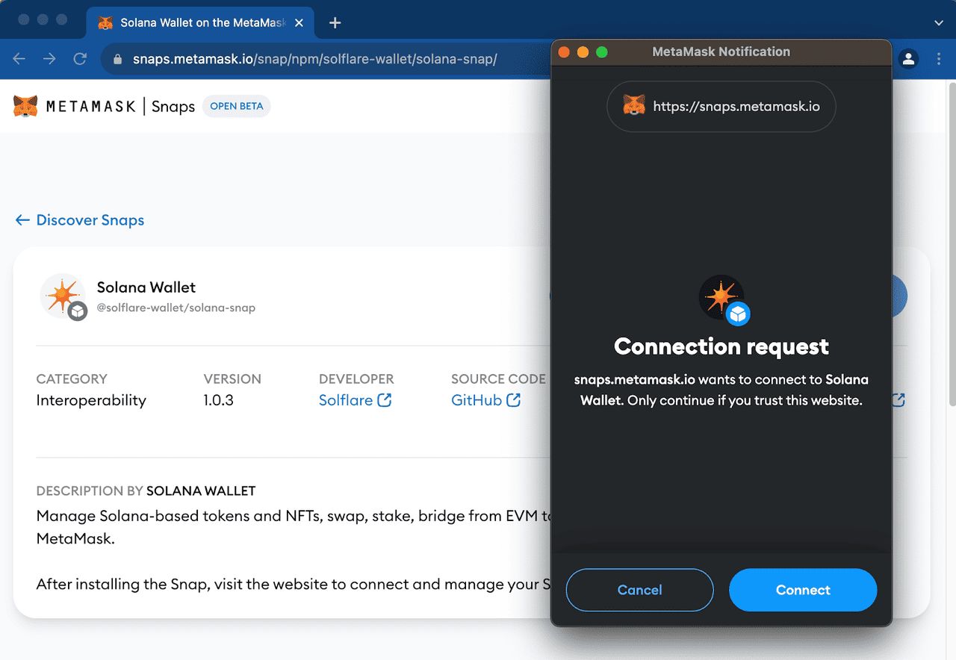
Task: Close the Solana Wallet browser tab
Action: 299,23
